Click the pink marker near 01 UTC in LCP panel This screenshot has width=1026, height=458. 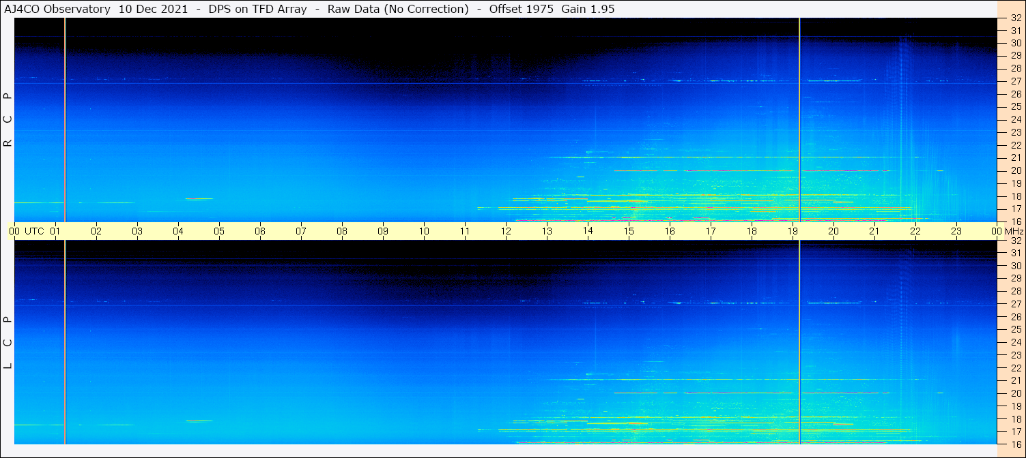click(65, 342)
